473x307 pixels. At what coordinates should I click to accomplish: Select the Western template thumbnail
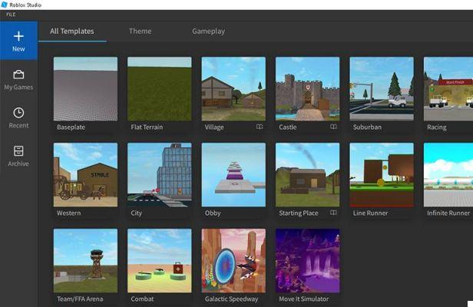(86, 175)
